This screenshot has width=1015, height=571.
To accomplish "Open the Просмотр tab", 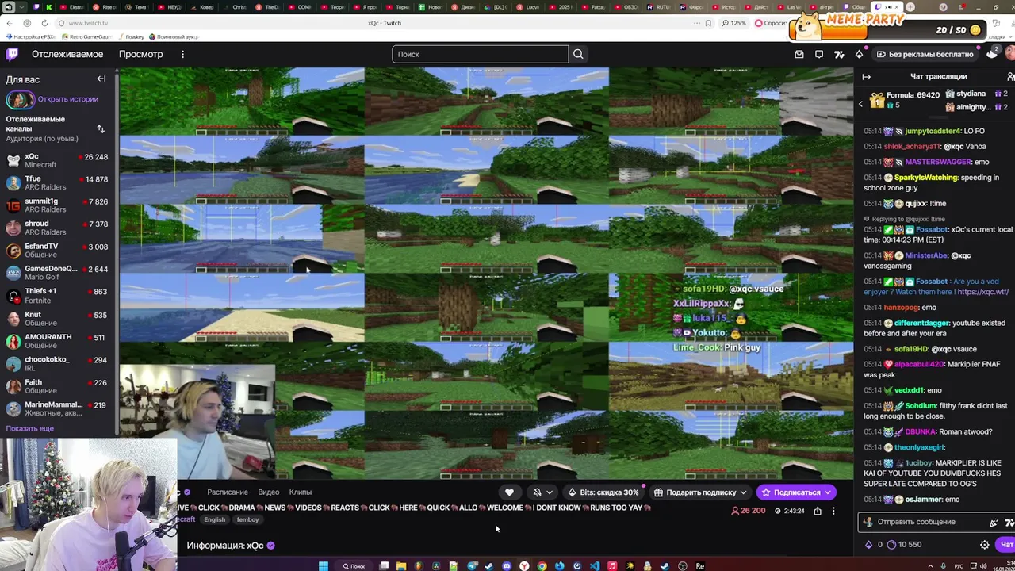I will click(140, 54).
